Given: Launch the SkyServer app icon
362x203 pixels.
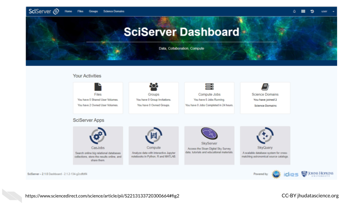Looking at the screenshot, I should click(x=209, y=134).
